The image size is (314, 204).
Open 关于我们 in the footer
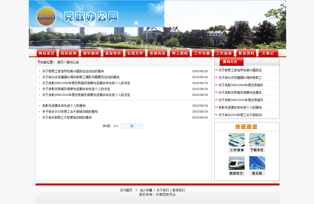(163, 190)
